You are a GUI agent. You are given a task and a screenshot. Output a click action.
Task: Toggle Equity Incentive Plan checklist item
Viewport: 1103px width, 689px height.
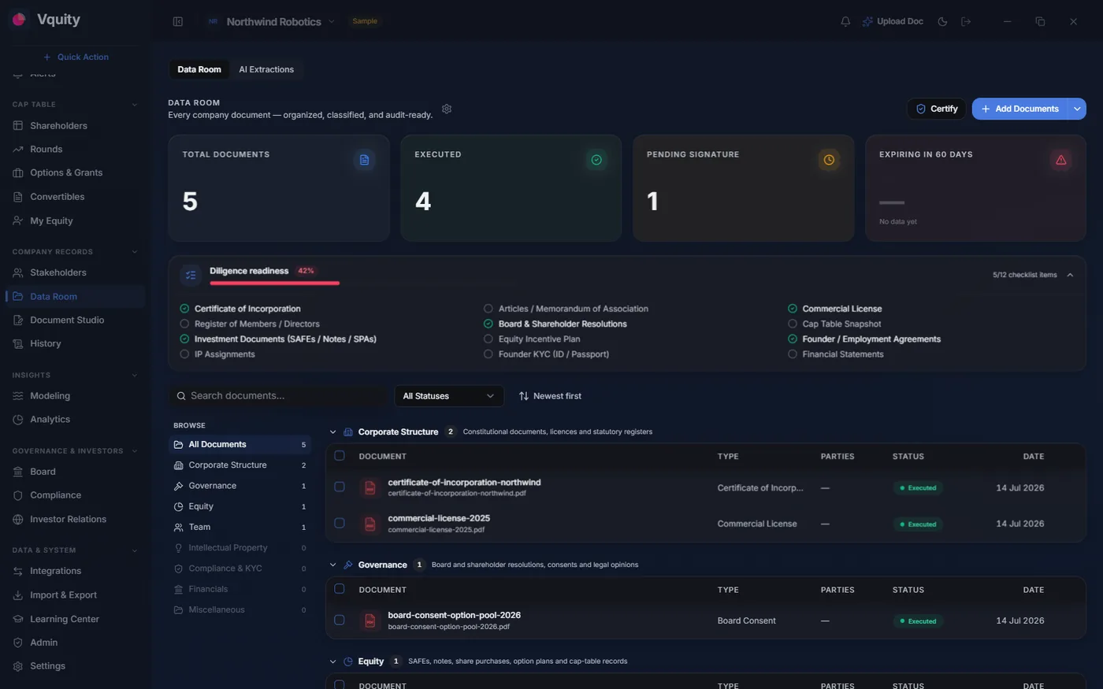click(x=488, y=339)
